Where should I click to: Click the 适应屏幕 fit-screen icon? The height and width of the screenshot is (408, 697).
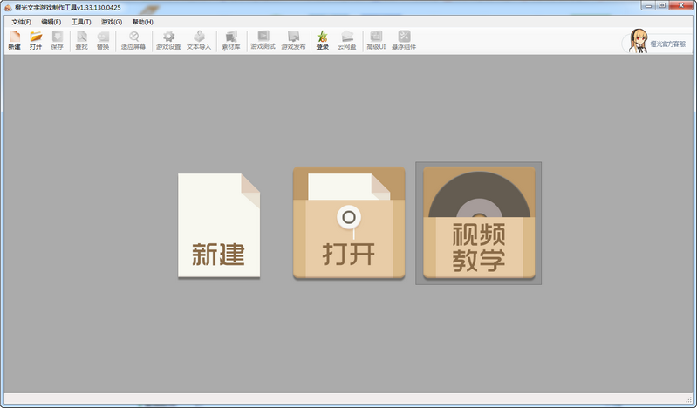pyautogui.click(x=133, y=40)
